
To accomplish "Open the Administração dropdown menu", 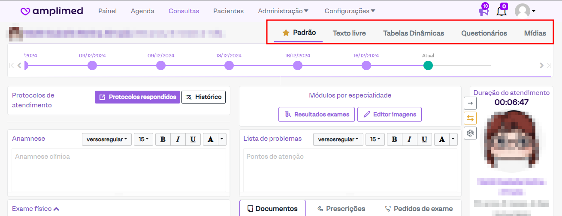I will pyautogui.click(x=283, y=11).
